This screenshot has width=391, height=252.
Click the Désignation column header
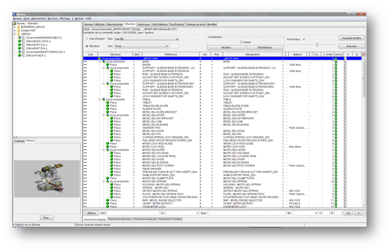[252, 54]
